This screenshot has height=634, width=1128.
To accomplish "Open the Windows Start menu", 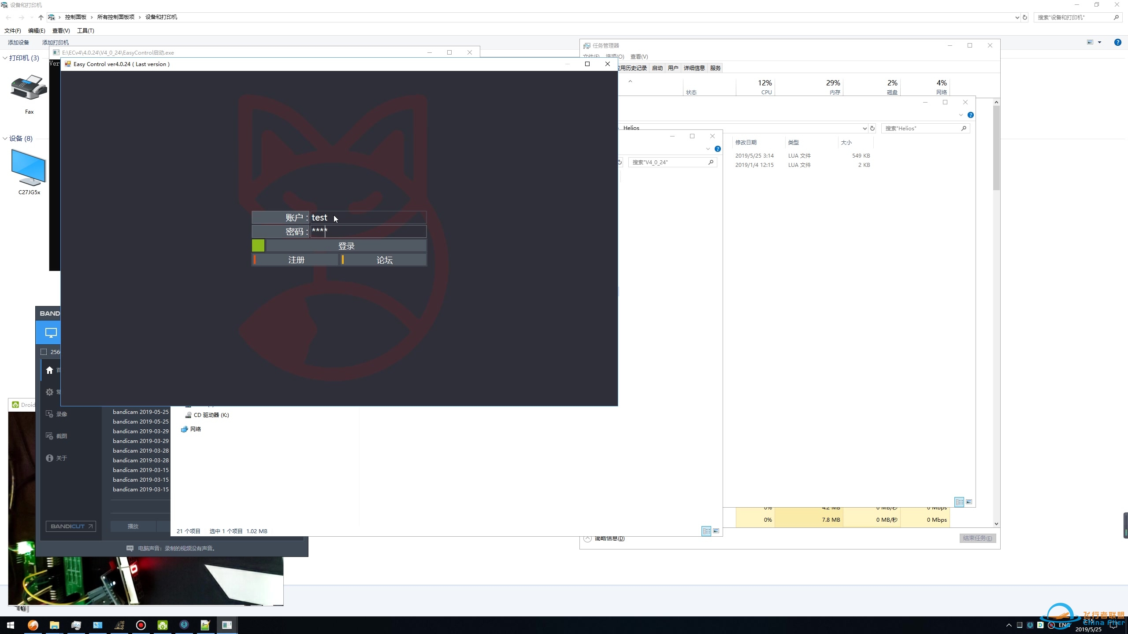I will coord(11,625).
